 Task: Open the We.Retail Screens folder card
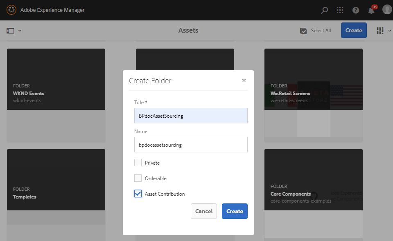tap(314, 95)
